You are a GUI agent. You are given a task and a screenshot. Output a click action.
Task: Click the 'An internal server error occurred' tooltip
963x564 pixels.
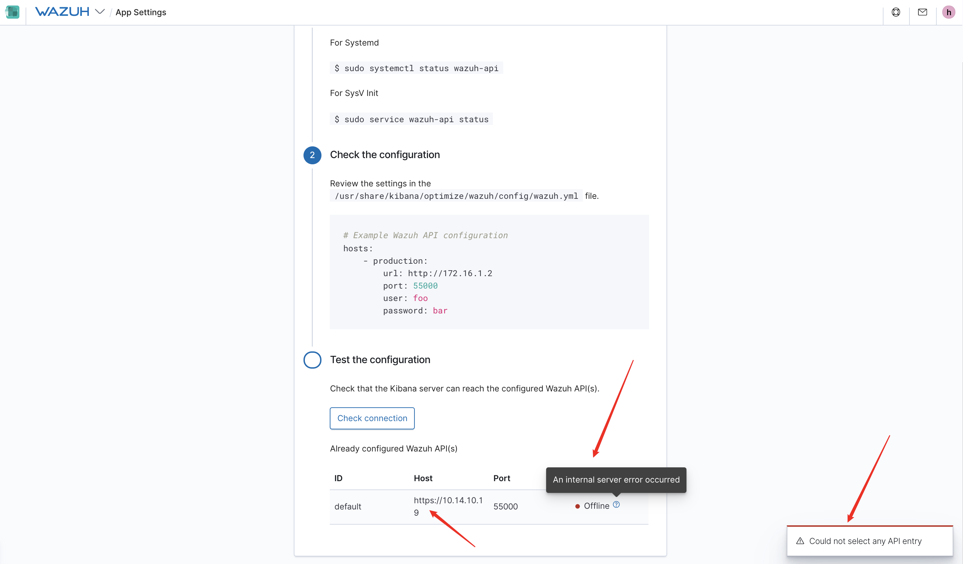coord(616,480)
